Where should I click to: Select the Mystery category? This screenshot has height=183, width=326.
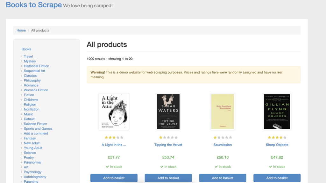click(x=30, y=61)
